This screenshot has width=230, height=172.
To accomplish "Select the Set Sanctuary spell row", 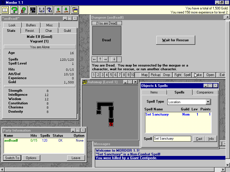I will pyautogui.click(x=178, y=114).
